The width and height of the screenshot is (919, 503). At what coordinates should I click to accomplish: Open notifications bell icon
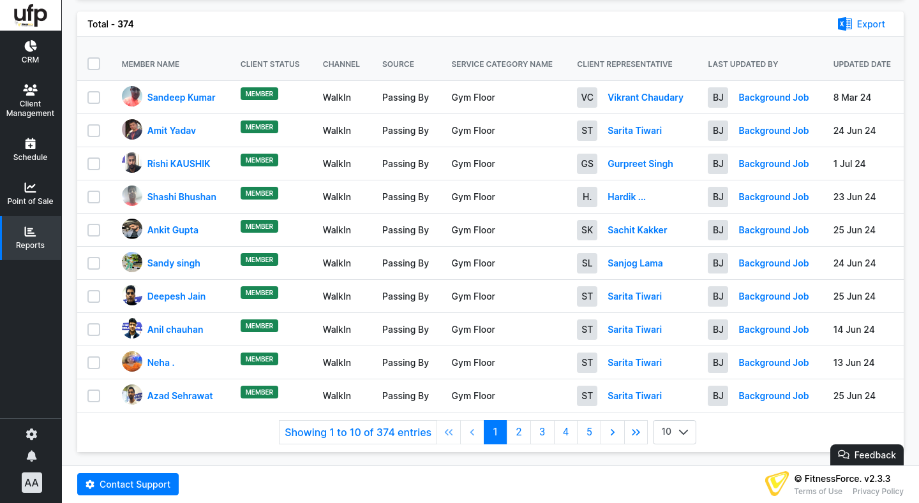(x=31, y=456)
